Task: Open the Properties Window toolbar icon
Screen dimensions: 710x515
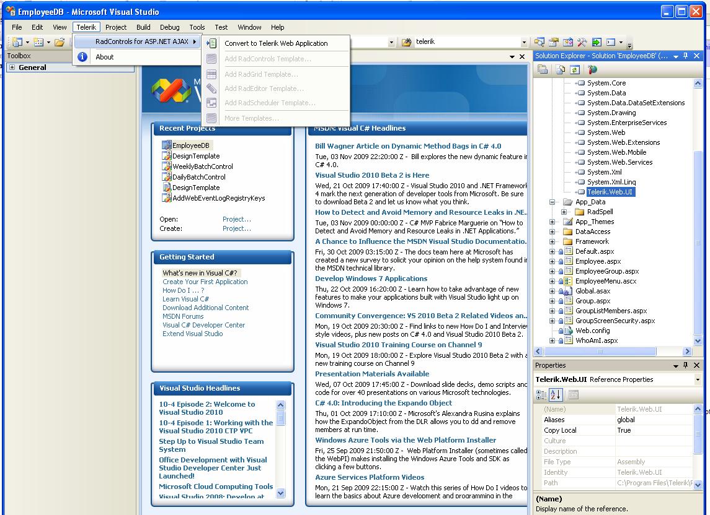Action: 553,42
